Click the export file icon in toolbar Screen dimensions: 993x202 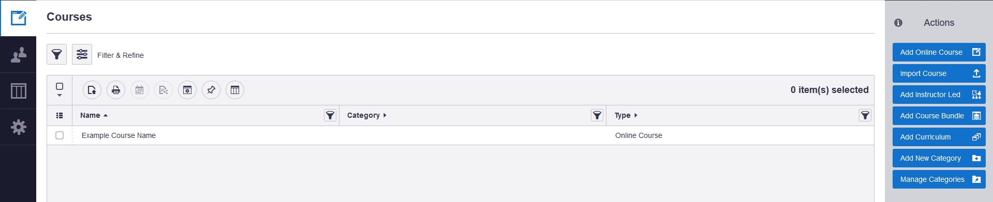coord(92,90)
